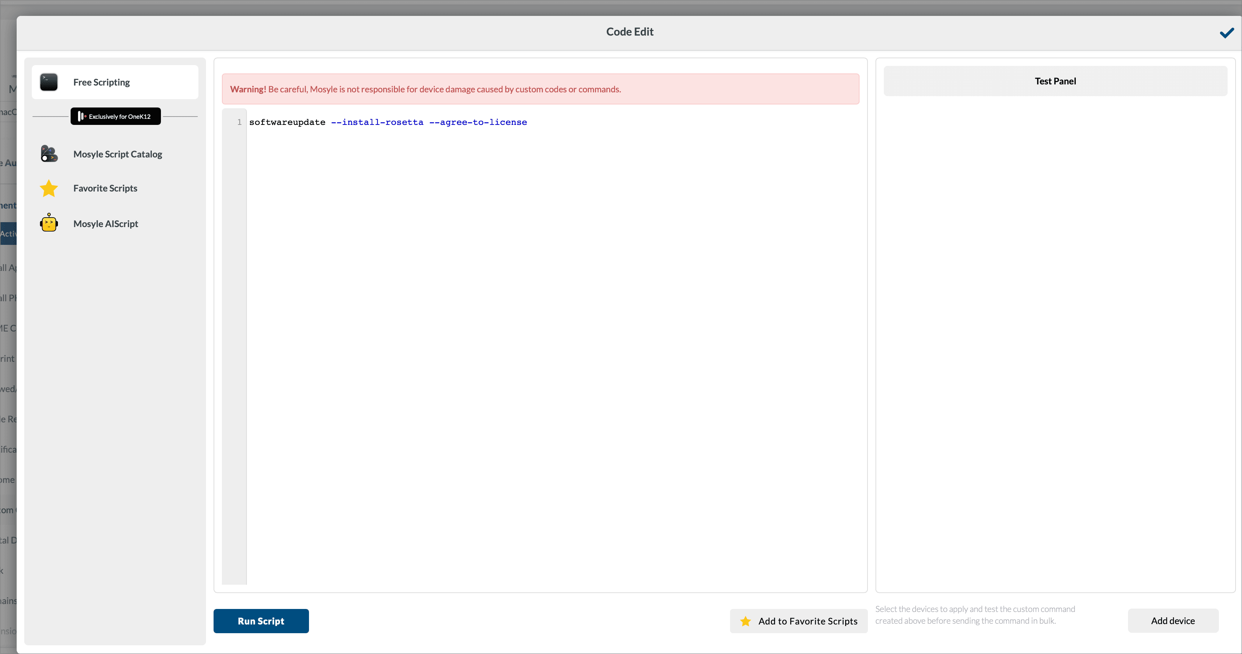The image size is (1242, 654).
Task: Click the 'Select the devices to apply' hint text
Action: click(x=975, y=615)
